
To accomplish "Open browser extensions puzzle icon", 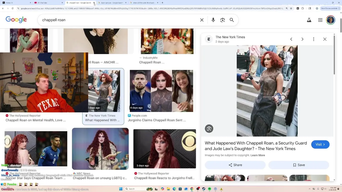I will tap(303, 8).
